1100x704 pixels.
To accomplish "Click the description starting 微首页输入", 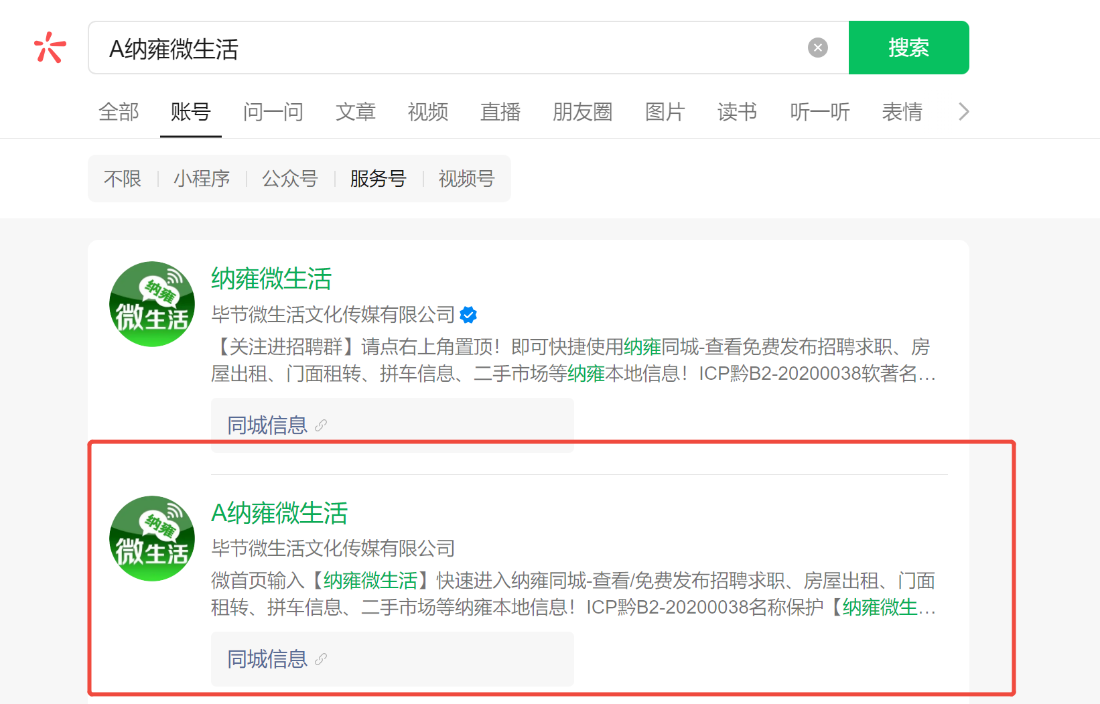I will pos(573,593).
